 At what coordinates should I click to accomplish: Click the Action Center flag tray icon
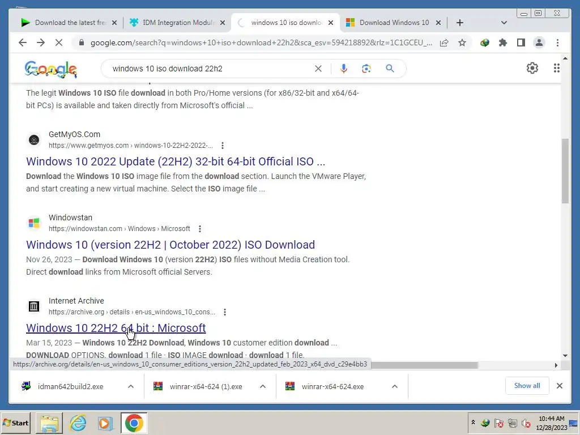point(498,423)
